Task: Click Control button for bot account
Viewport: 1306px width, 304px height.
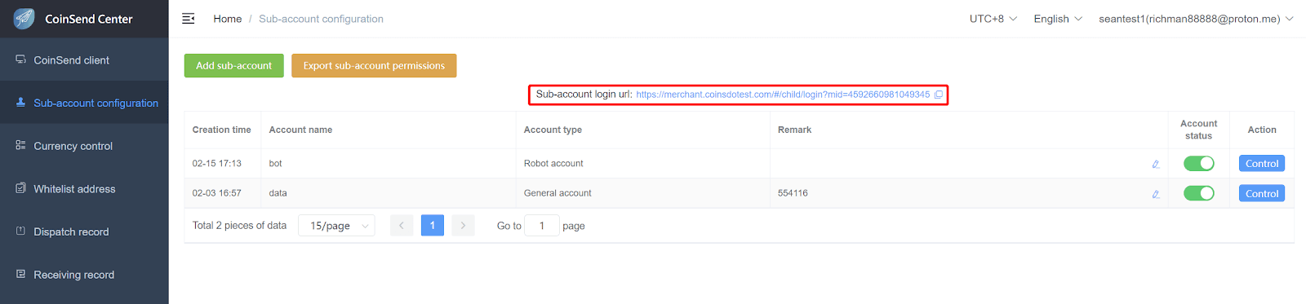Action: click(x=1262, y=163)
